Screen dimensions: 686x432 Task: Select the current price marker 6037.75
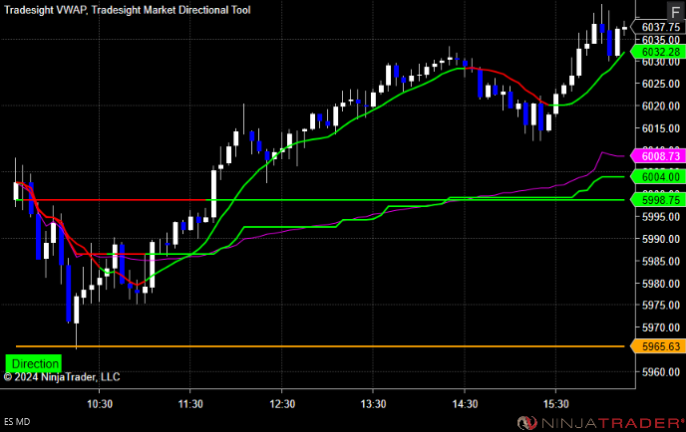coord(660,27)
